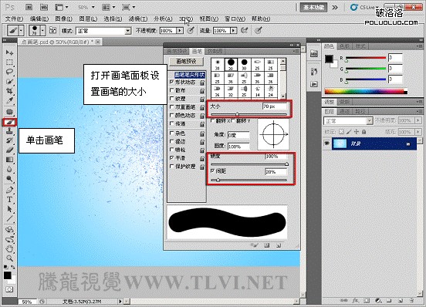Delete layer using trash icon
The height and width of the screenshot is (307, 426).
click(x=412, y=301)
